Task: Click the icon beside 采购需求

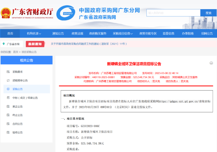Action: (x=8, y=72)
